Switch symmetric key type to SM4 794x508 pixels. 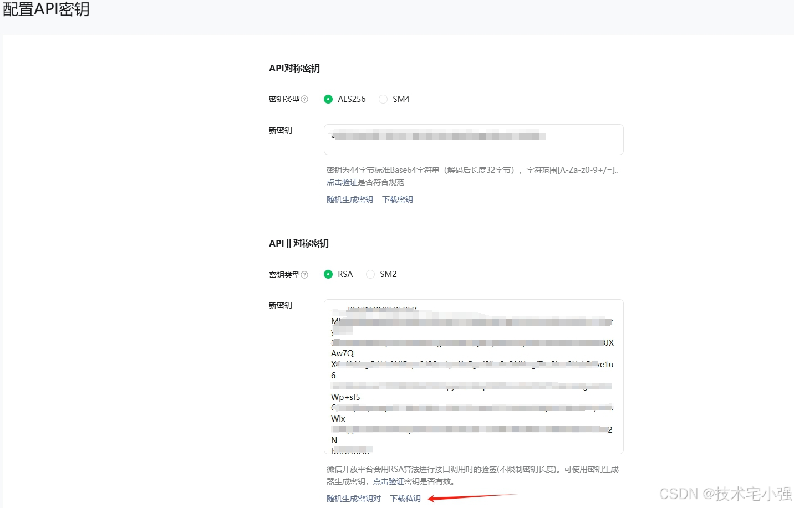coord(383,99)
